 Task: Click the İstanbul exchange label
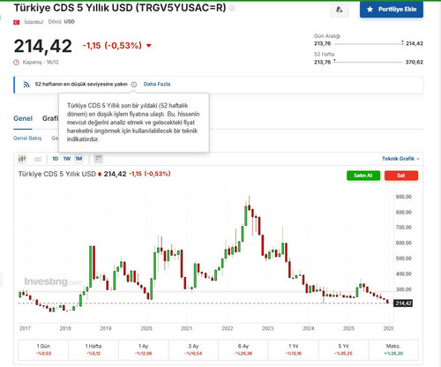(x=34, y=22)
